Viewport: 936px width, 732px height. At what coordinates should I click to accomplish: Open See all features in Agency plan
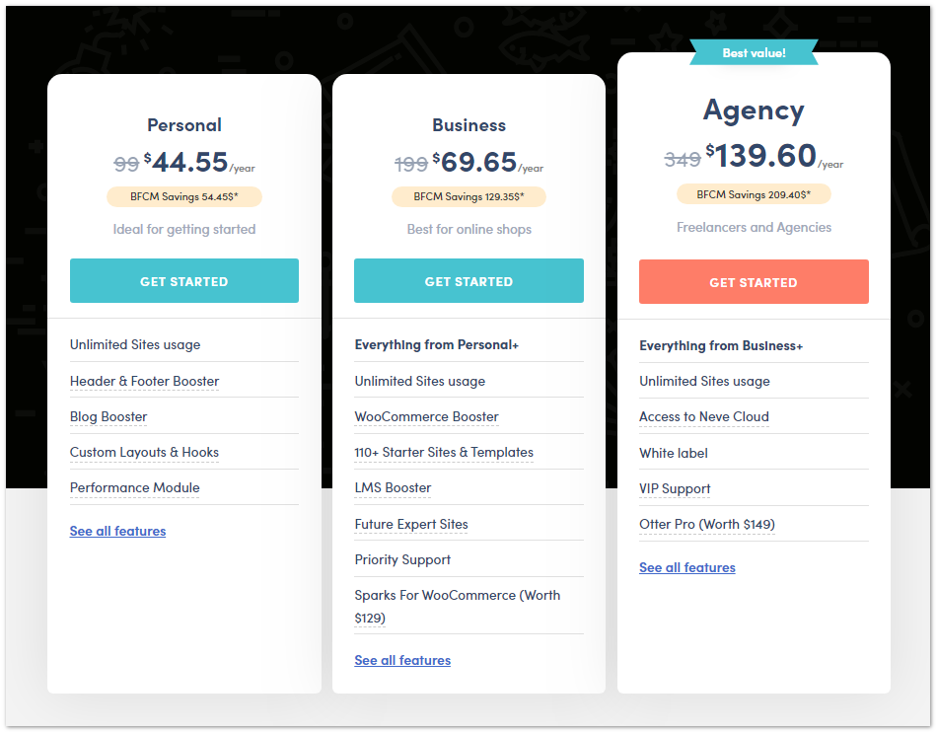click(x=687, y=567)
